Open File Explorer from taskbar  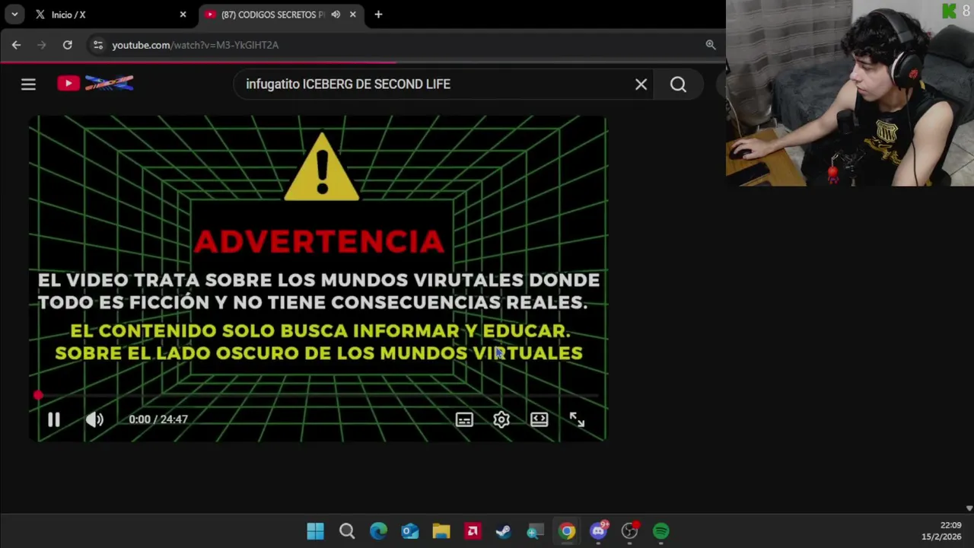441,530
